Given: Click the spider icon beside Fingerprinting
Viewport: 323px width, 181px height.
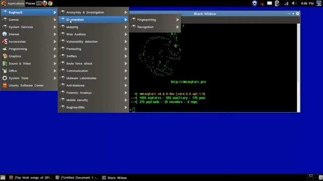Looking at the screenshot, I should pyautogui.click(x=133, y=20).
